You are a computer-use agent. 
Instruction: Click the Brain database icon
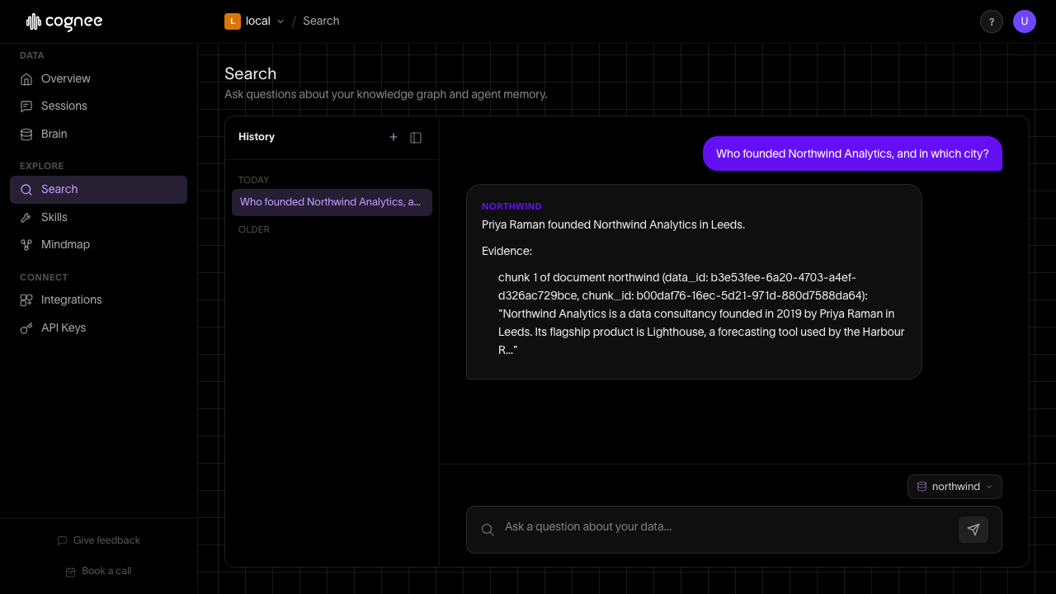[26, 134]
